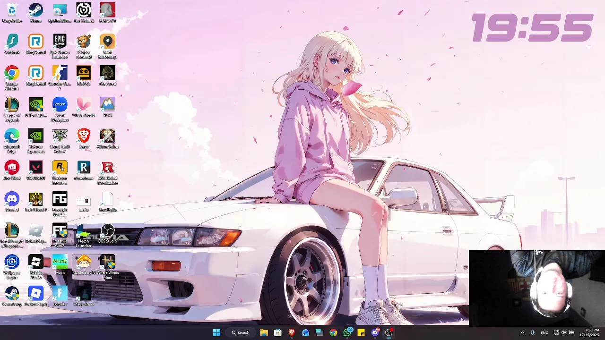Launch VALORANT from the desktop
This screenshot has height=340, width=605.
36,170
